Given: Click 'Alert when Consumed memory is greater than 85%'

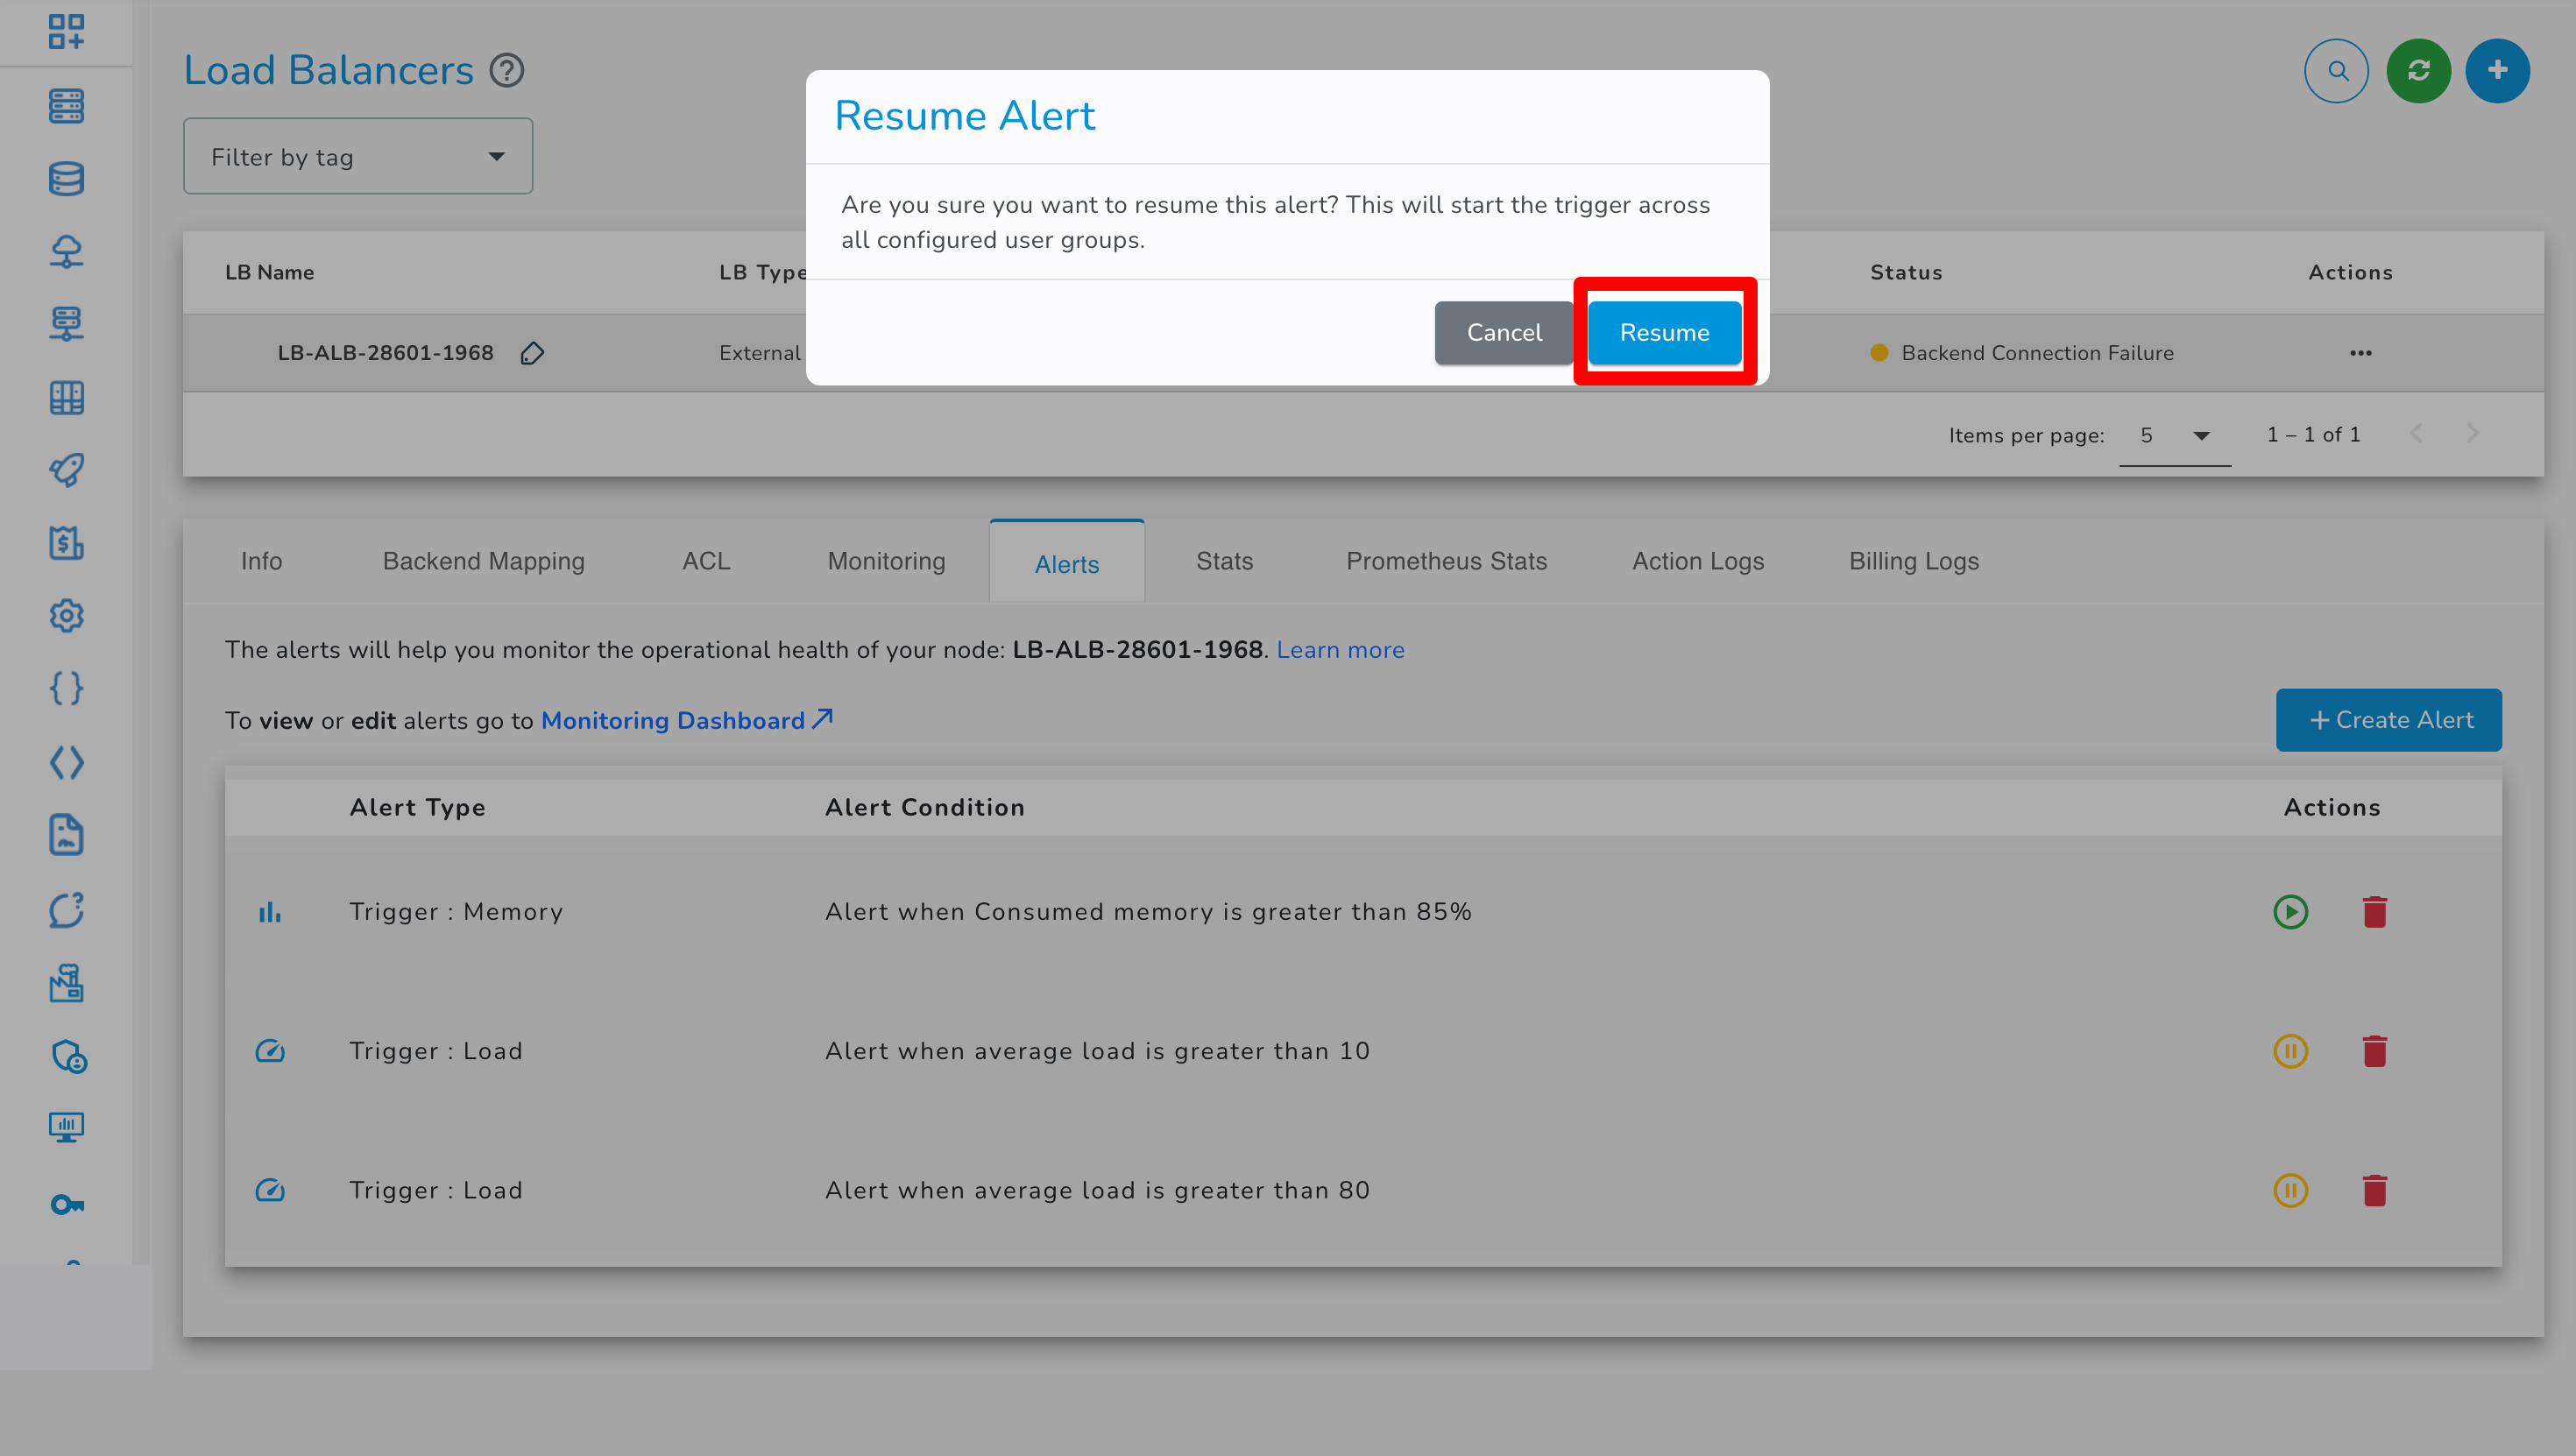Looking at the screenshot, I should (x=1148, y=912).
